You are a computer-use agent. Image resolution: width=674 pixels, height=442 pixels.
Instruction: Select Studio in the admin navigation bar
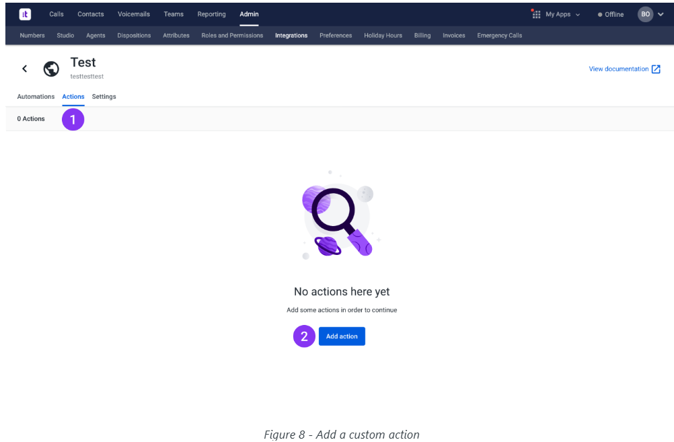pos(65,35)
